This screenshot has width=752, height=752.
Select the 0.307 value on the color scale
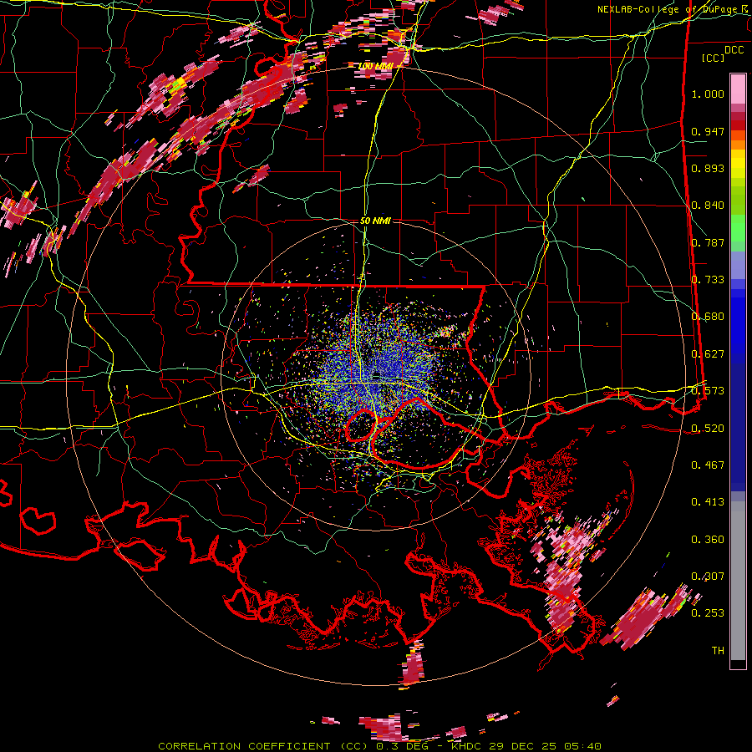pyautogui.click(x=708, y=577)
